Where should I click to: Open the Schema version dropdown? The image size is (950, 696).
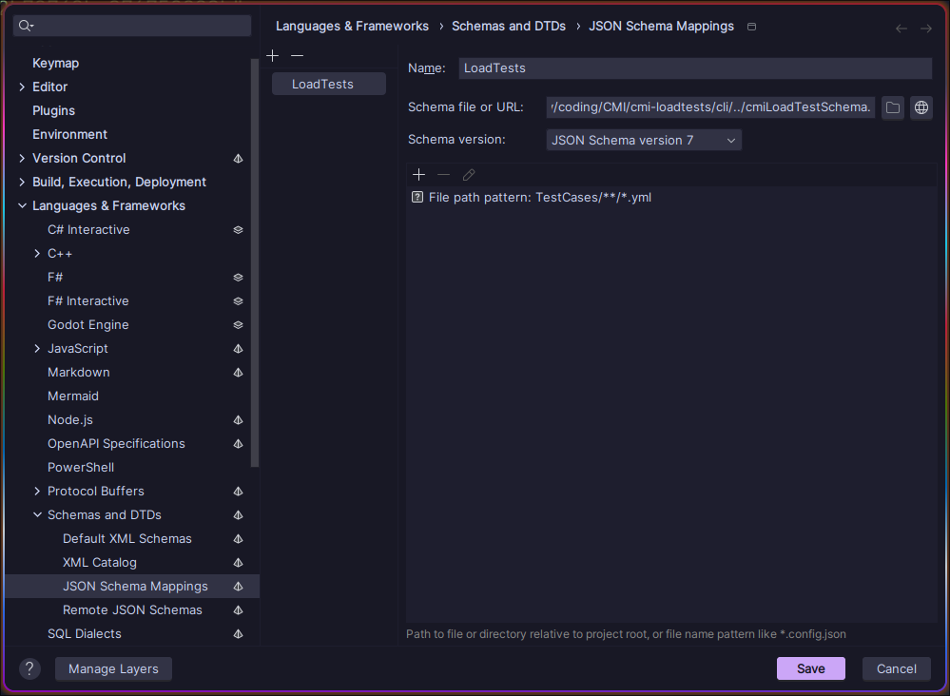click(644, 140)
